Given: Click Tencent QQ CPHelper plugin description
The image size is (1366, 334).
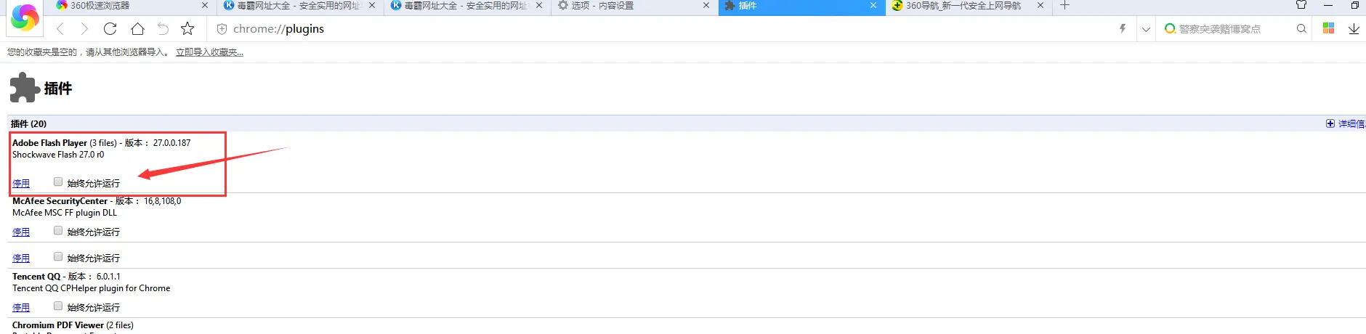Looking at the screenshot, I should [x=92, y=288].
